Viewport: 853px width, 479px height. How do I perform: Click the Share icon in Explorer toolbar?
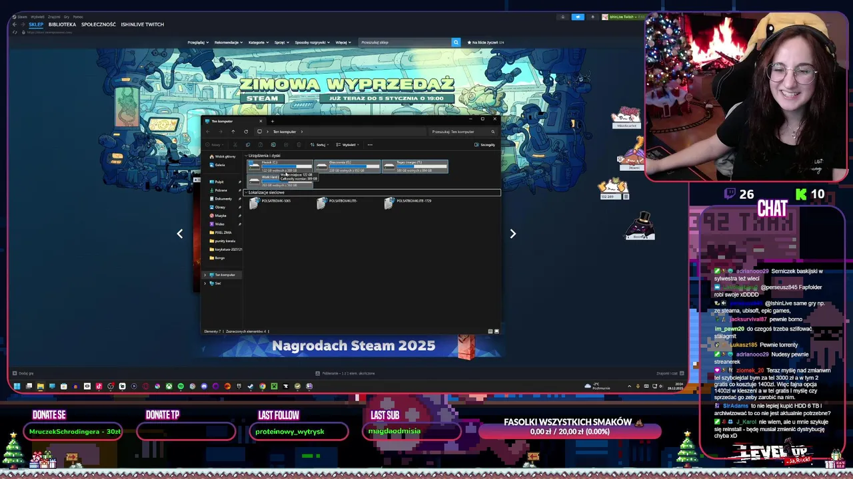(286, 144)
